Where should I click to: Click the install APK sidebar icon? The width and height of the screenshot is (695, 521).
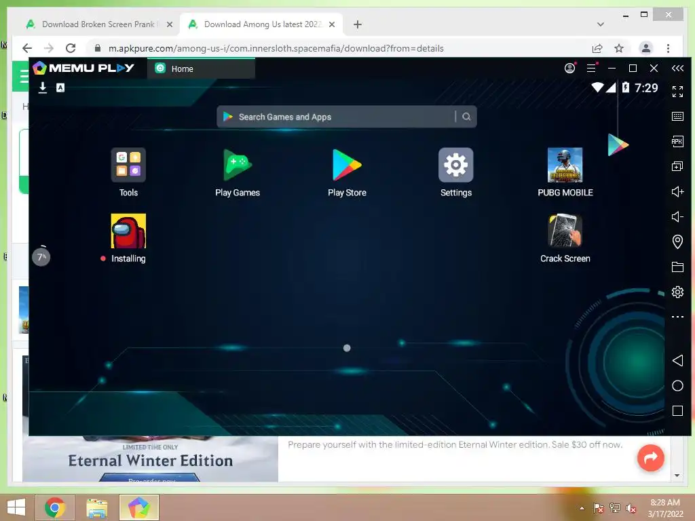677,141
